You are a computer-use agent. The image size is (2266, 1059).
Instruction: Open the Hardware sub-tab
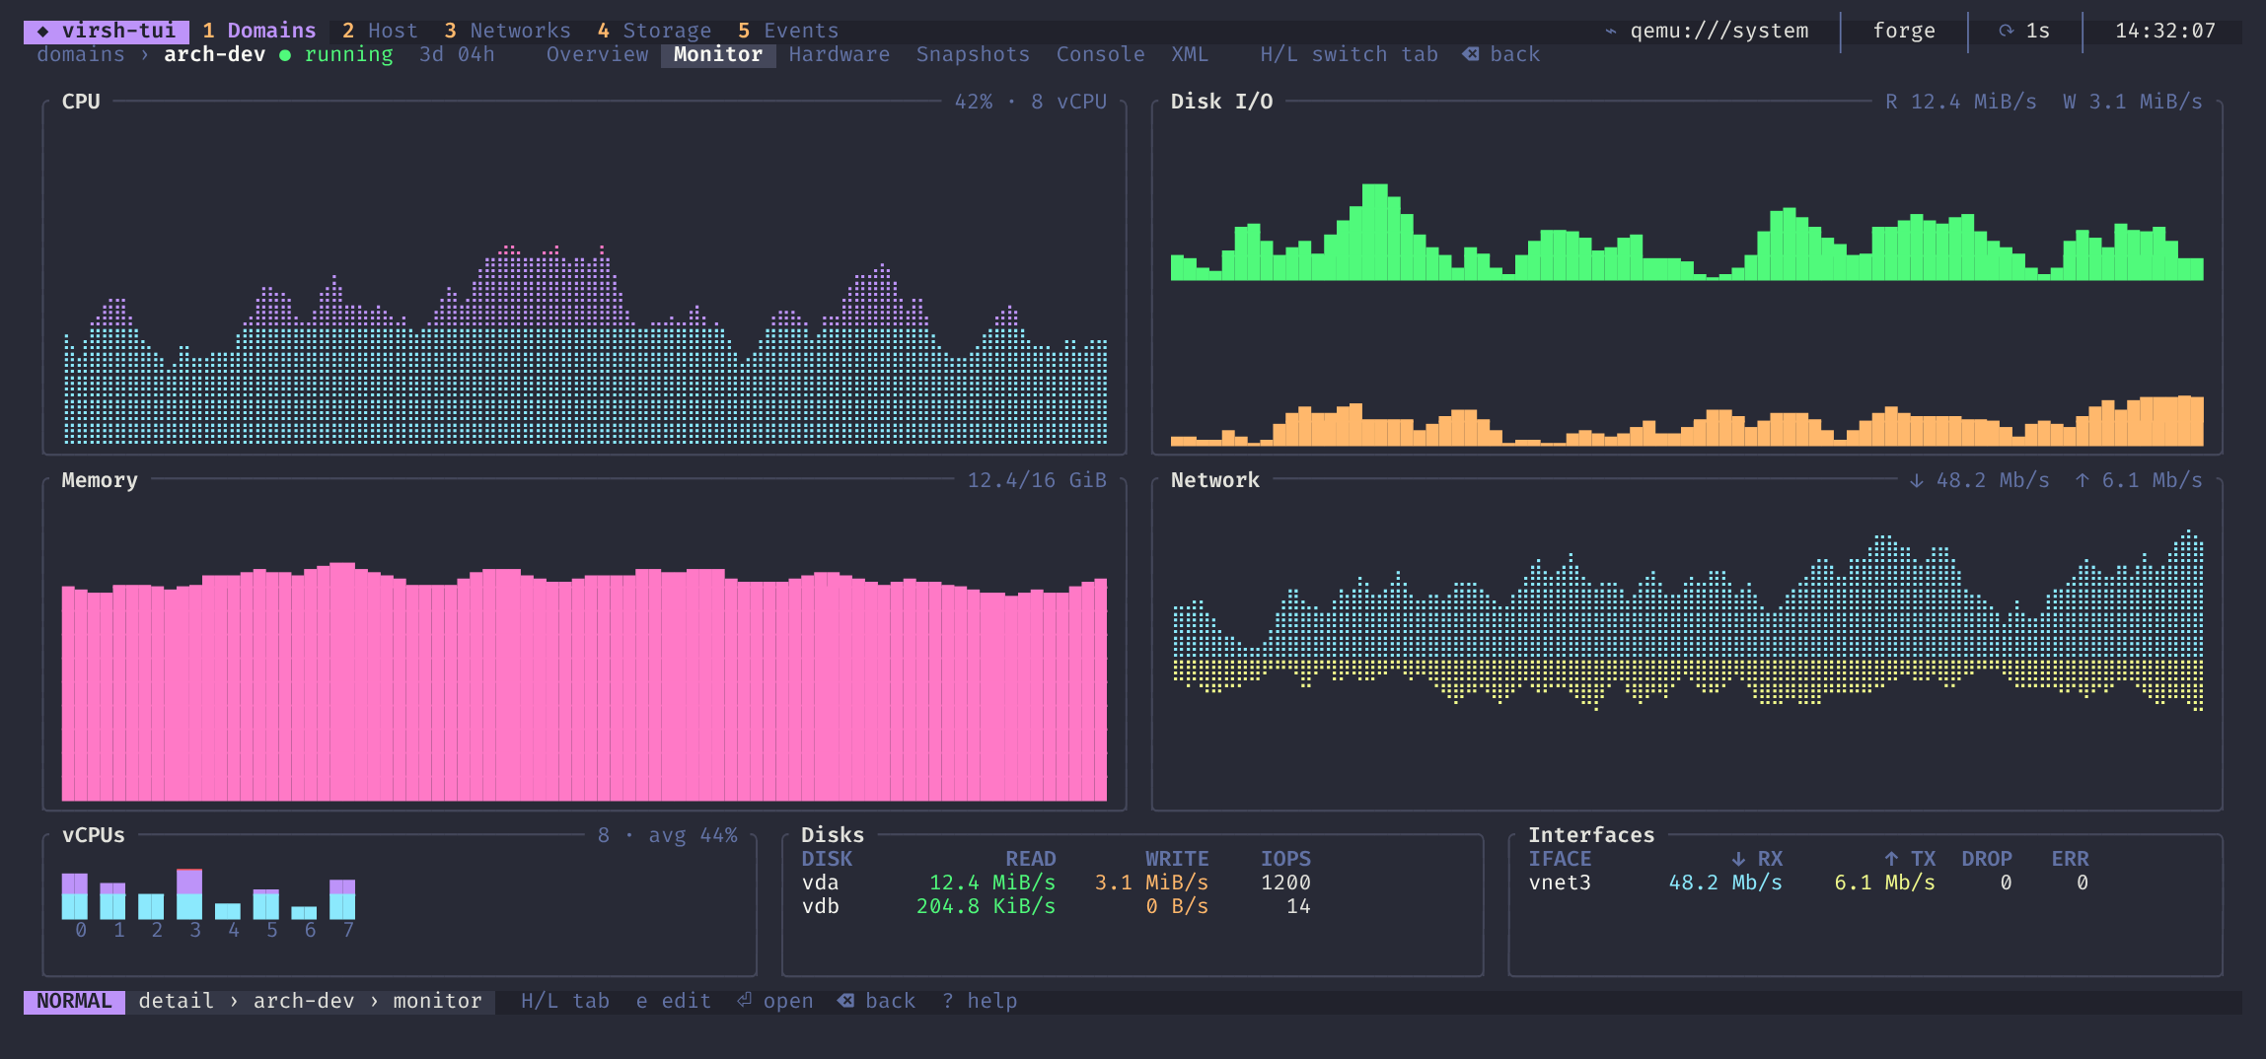(840, 54)
